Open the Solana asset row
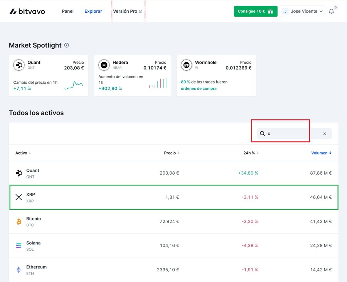Viewport: 347px width, 282px height. click(x=174, y=245)
